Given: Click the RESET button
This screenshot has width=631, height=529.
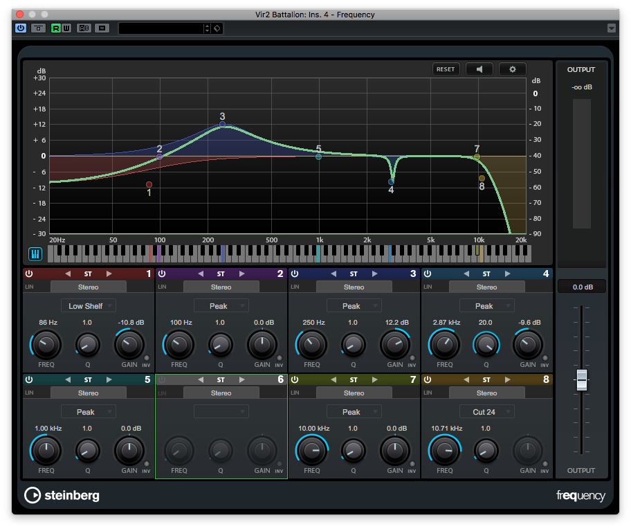Looking at the screenshot, I should point(446,69).
